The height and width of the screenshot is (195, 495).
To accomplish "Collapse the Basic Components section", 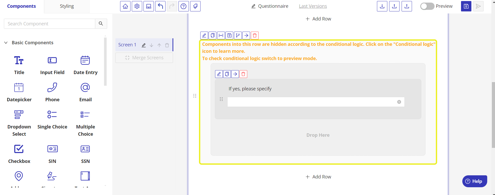I will tap(6, 43).
